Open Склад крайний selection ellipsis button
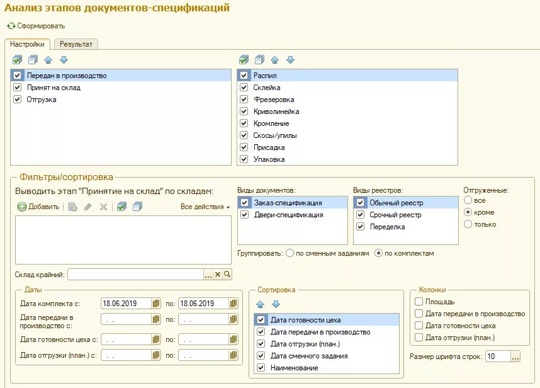This screenshot has width=540, height=388. pyautogui.click(x=208, y=274)
